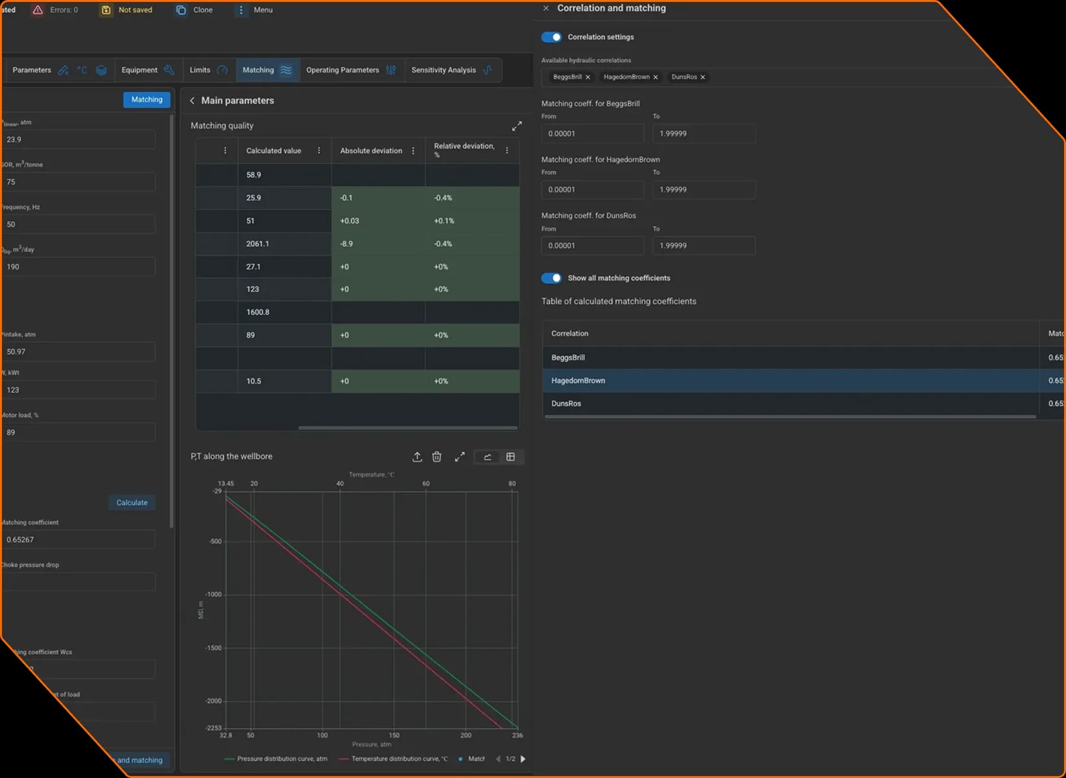
Task: Click coefficients table horizontal scrollbar
Action: [x=790, y=417]
